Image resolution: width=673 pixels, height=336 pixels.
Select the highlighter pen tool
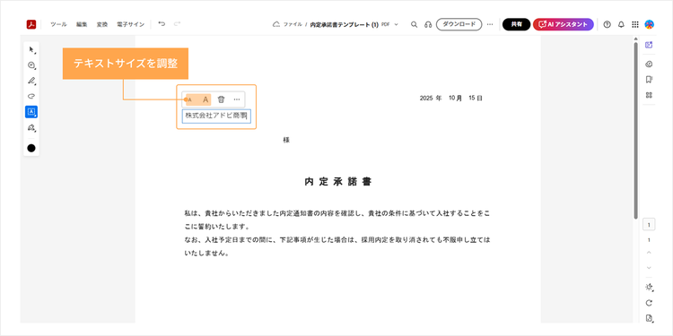[x=31, y=81]
